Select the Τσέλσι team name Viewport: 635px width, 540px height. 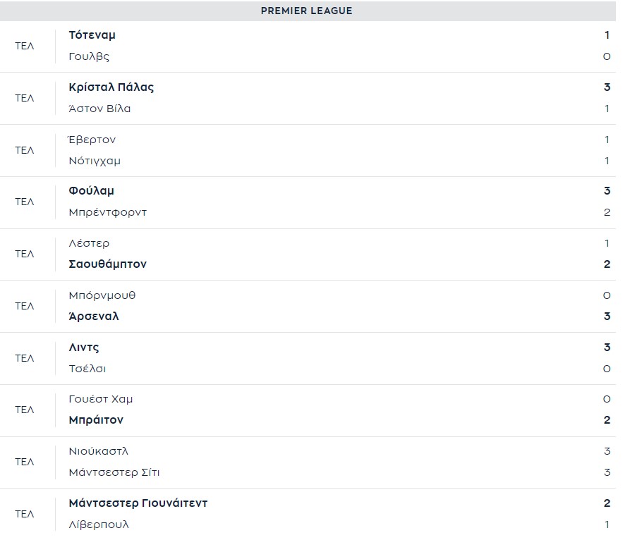click(87, 369)
